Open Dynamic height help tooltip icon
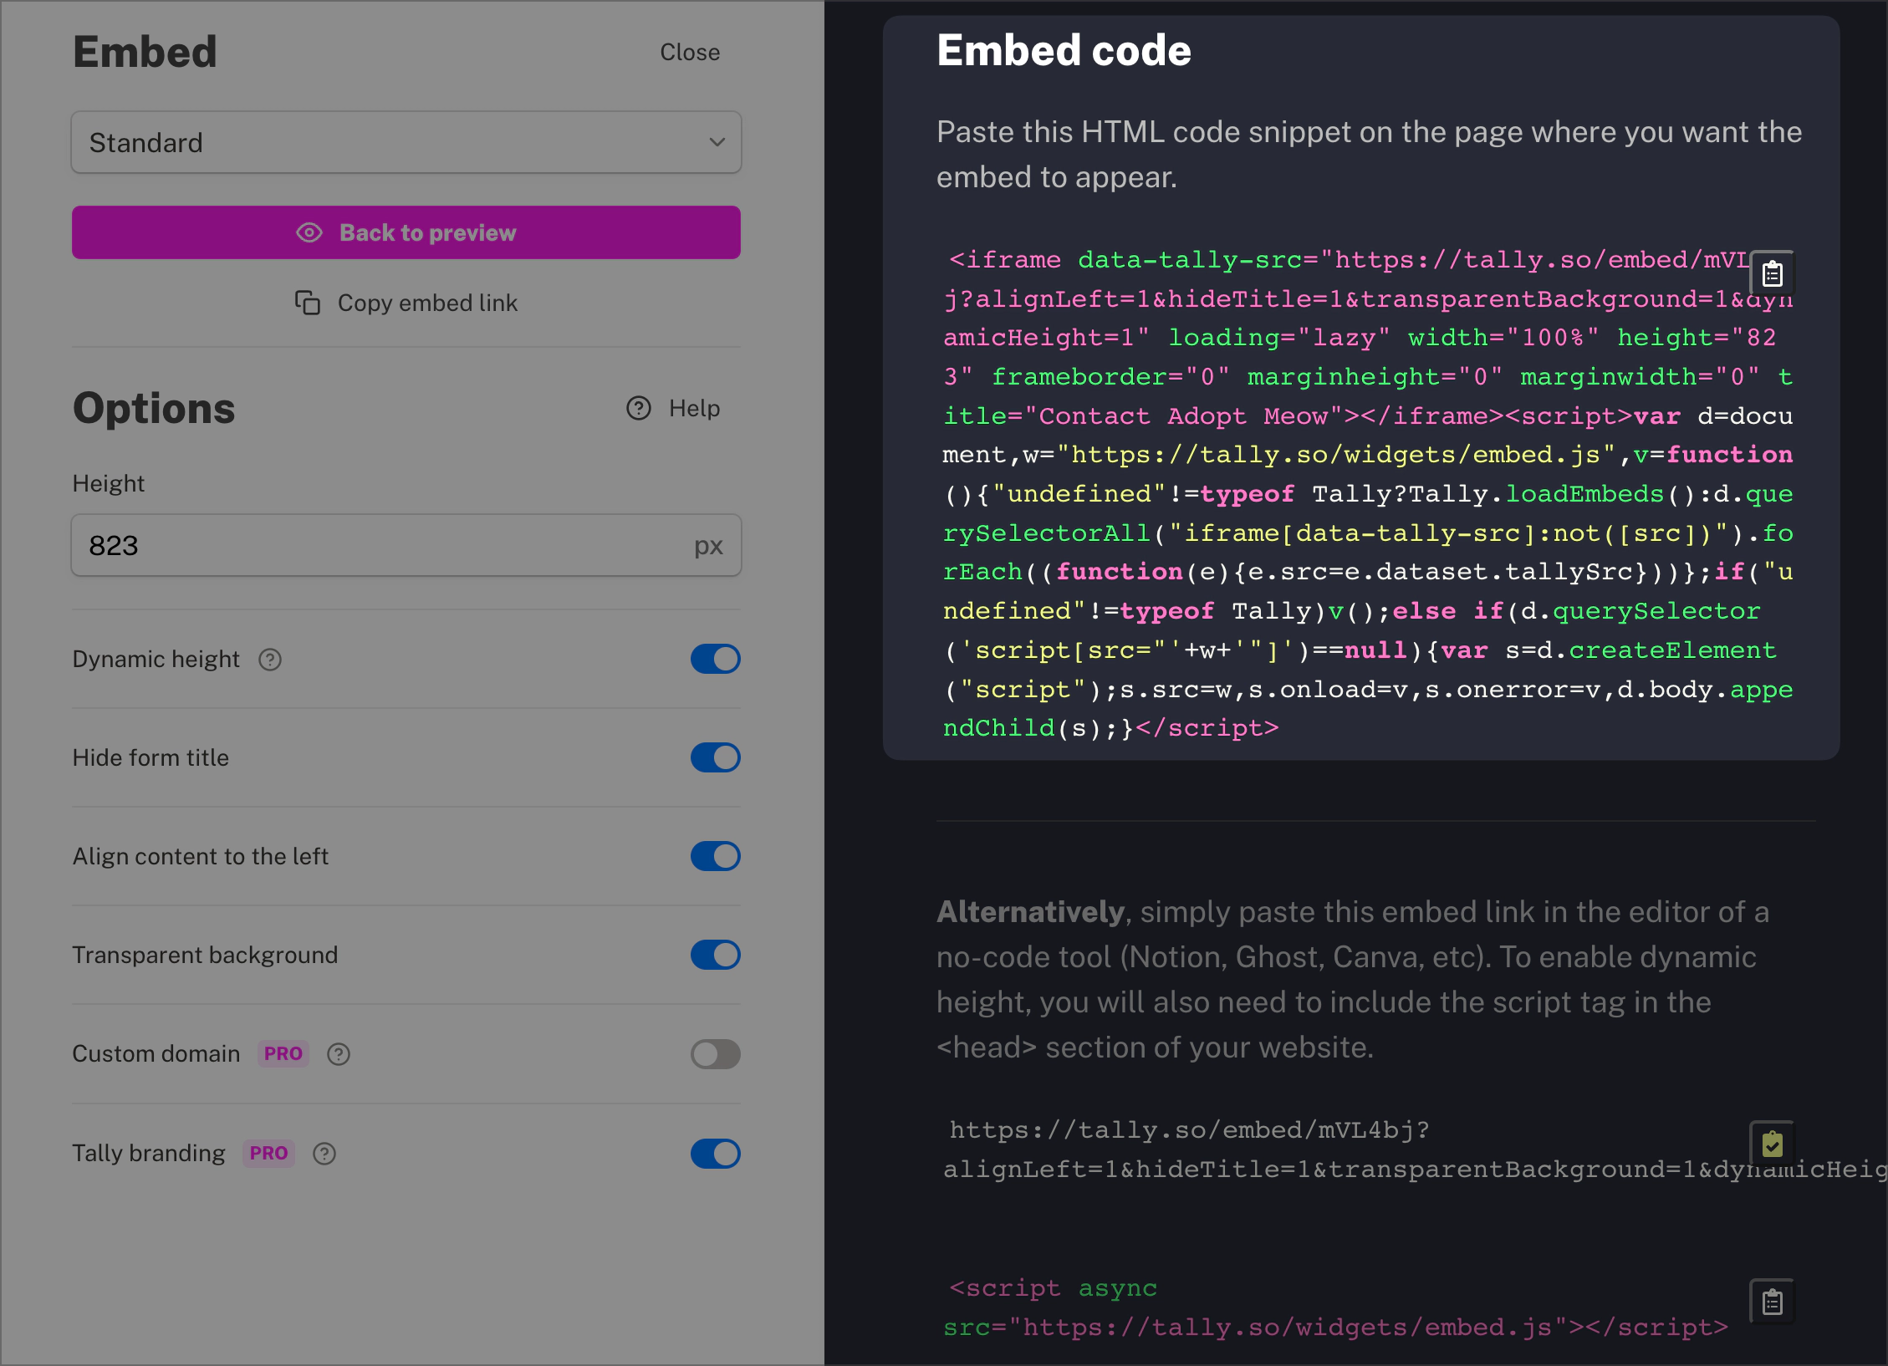 click(270, 660)
